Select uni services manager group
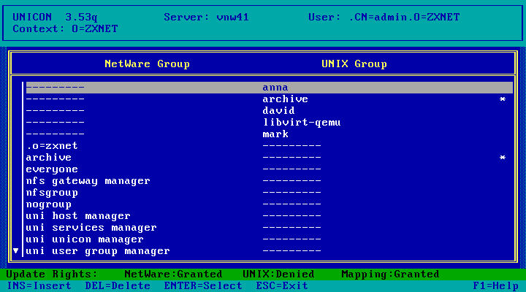Viewport: 526px width, 292px height. (x=91, y=228)
